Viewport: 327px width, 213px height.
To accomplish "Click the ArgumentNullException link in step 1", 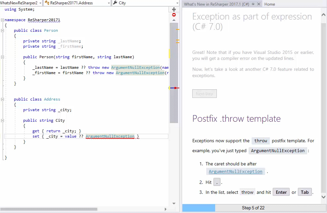I will (235, 171).
